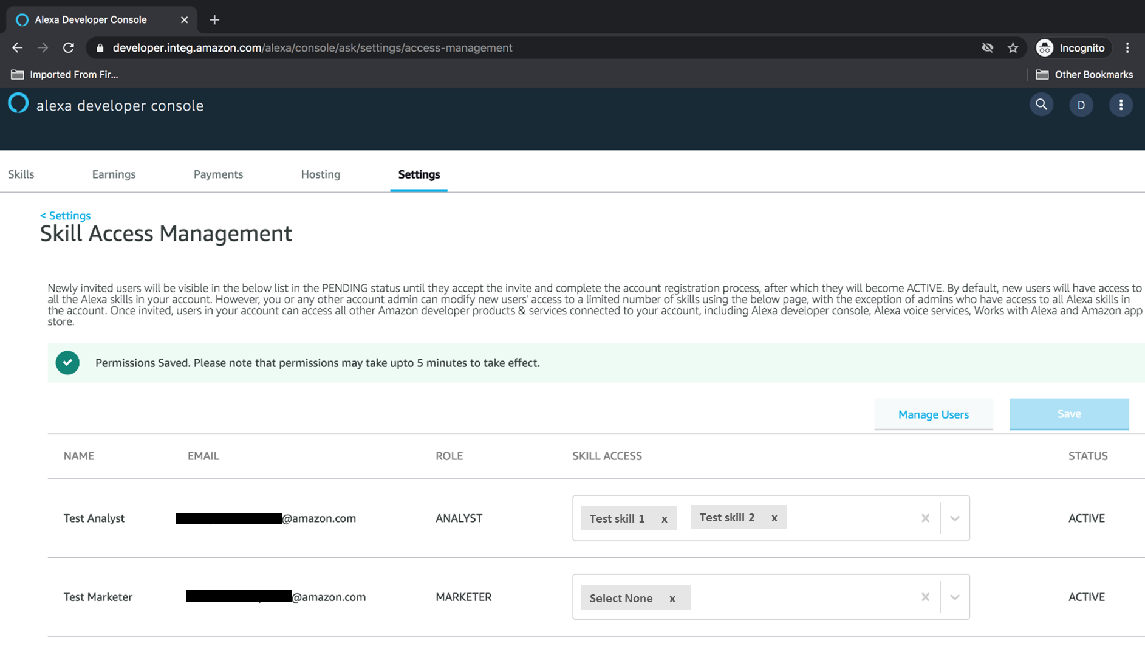Expand Test Marketer skill access dropdown

pyautogui.click(x=954, y=597)
